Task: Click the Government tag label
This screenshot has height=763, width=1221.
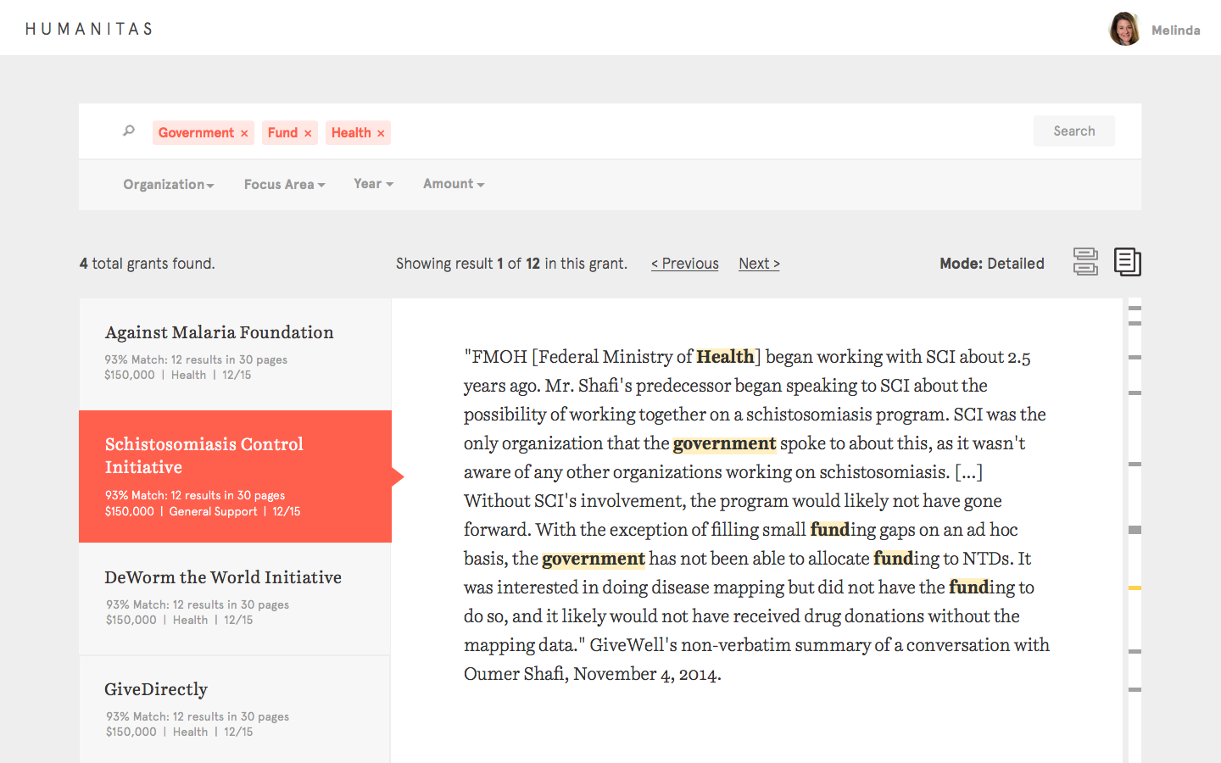Action: tap(196, 133)
